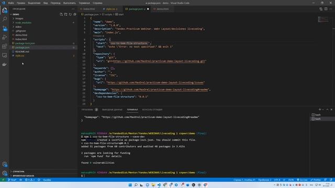This screenshot has width=335, height=188.
Task: Open the Run and Debug view
Action: tap(5, 38)
